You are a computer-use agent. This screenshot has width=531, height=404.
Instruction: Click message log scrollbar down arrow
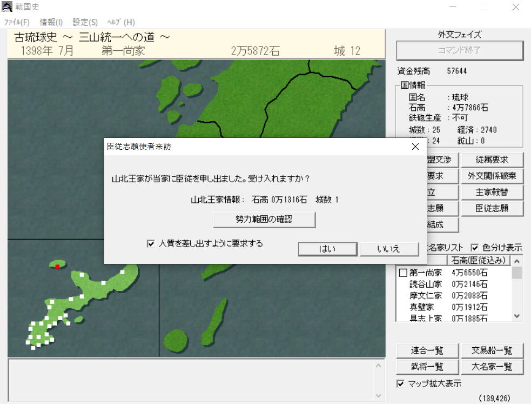click(x=378, y=396)
